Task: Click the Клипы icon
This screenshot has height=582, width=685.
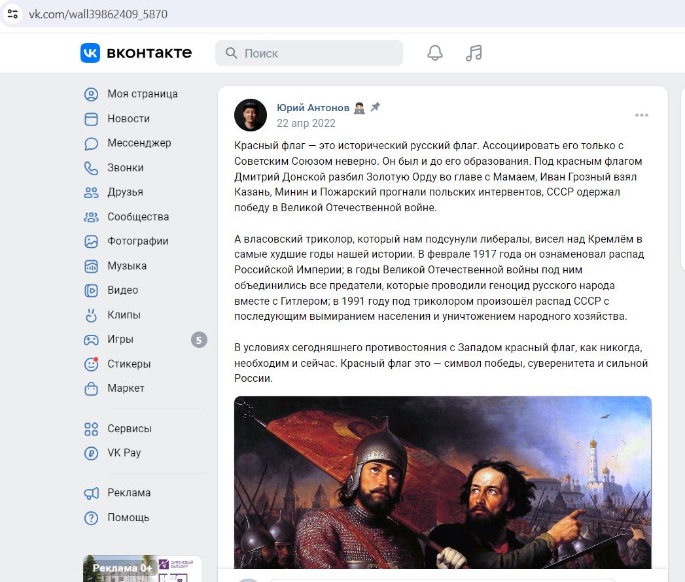Action: click(91, 315)
